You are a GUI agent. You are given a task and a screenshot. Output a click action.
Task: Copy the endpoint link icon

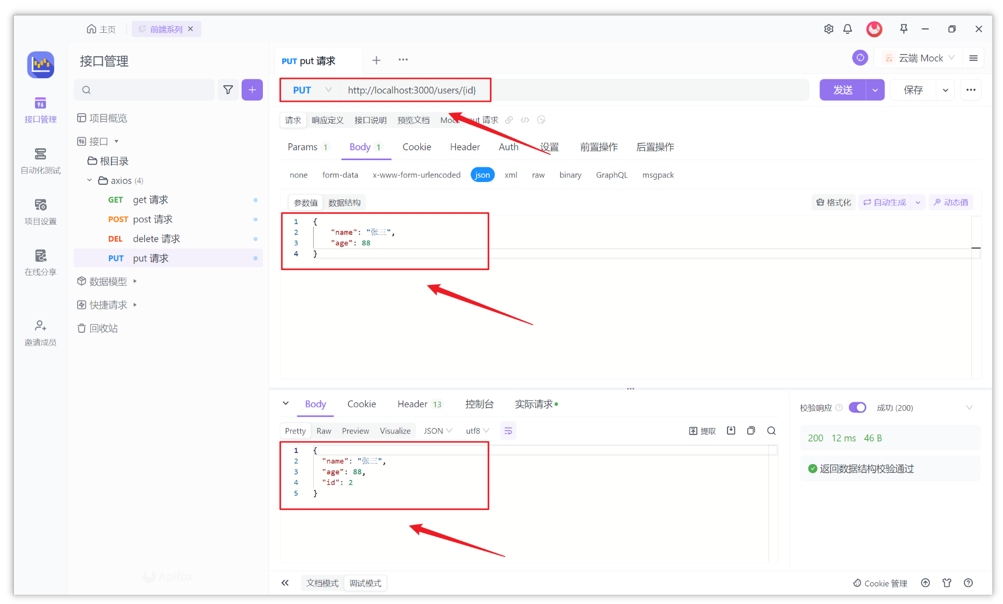[509, 120]
